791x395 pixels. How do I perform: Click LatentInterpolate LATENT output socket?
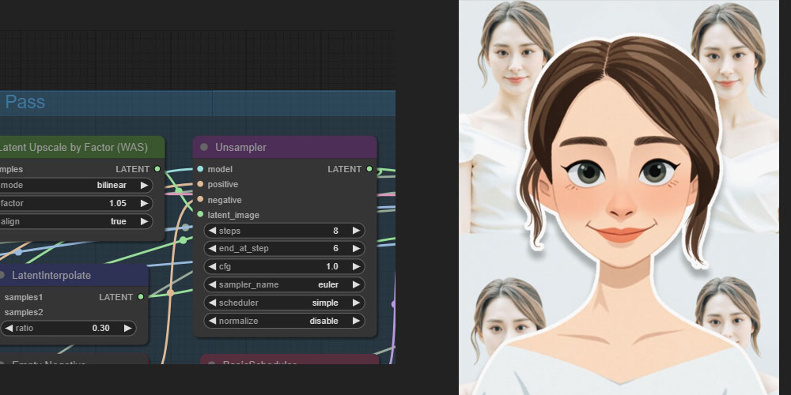point(141,297)
